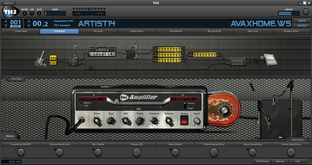
Task: Open amp model A selector HeaVy51 (US)
Action: click(93, 99)
